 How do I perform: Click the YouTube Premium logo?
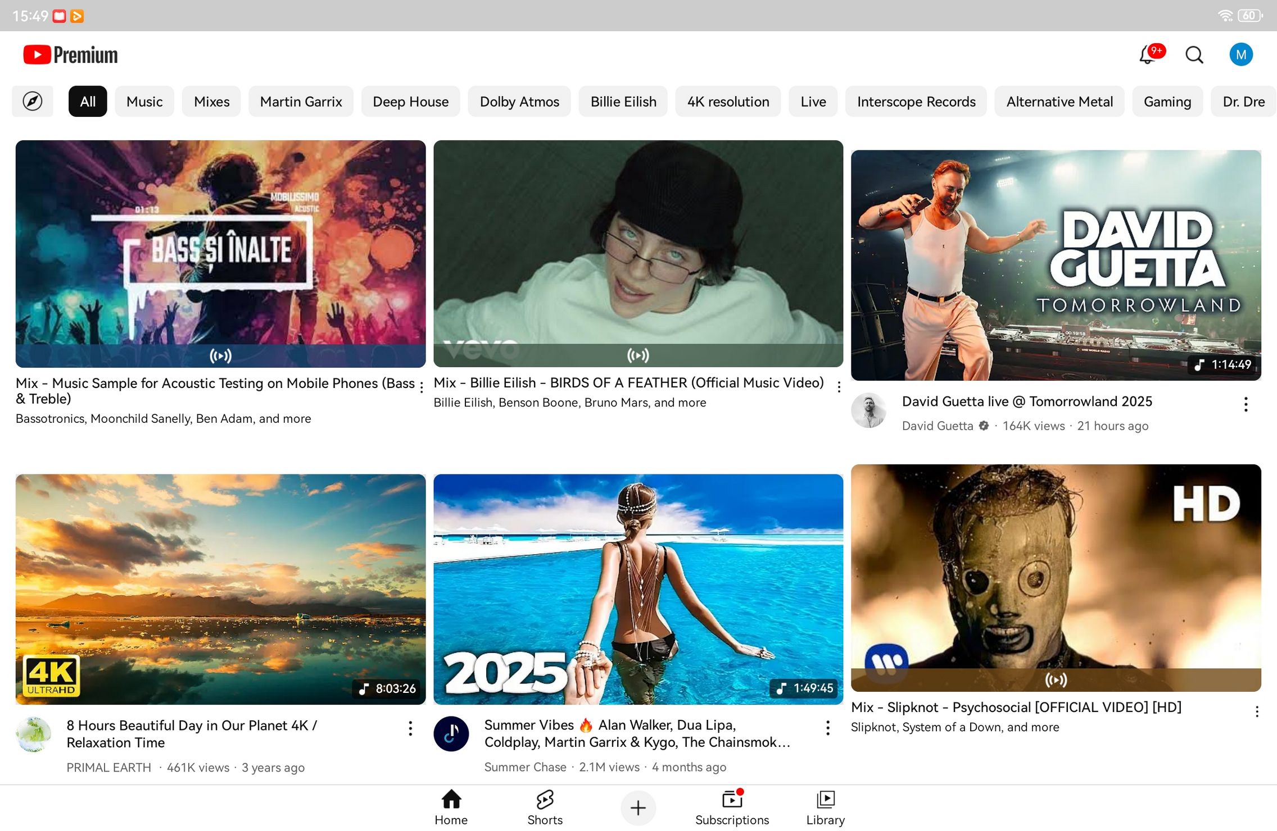pos(71,54)
